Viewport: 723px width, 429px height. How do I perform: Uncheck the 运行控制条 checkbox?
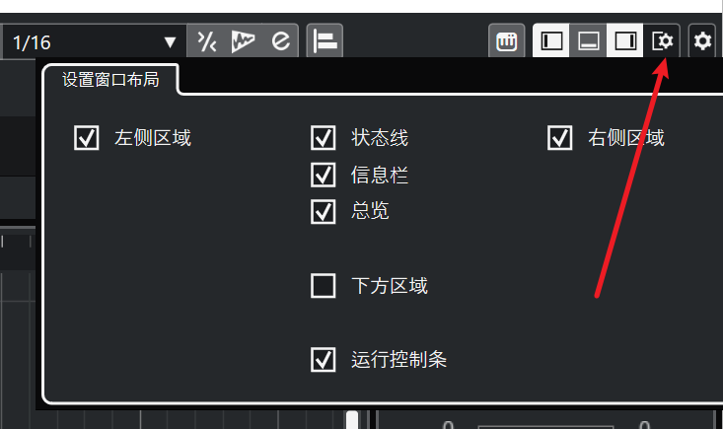pos(323,359)
